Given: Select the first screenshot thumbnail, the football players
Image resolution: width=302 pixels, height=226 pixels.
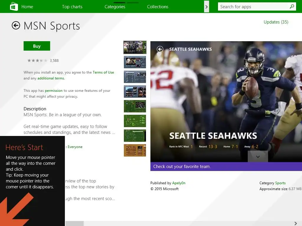Looking at the screenshot, I should point(135,47).
